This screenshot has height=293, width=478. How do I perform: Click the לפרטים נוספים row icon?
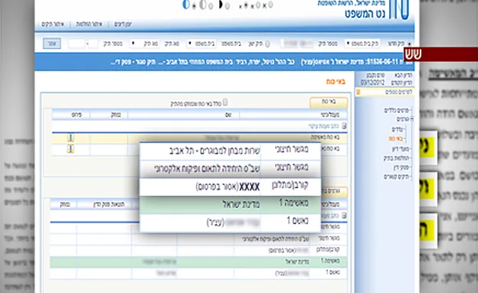[x=358, y=92]
